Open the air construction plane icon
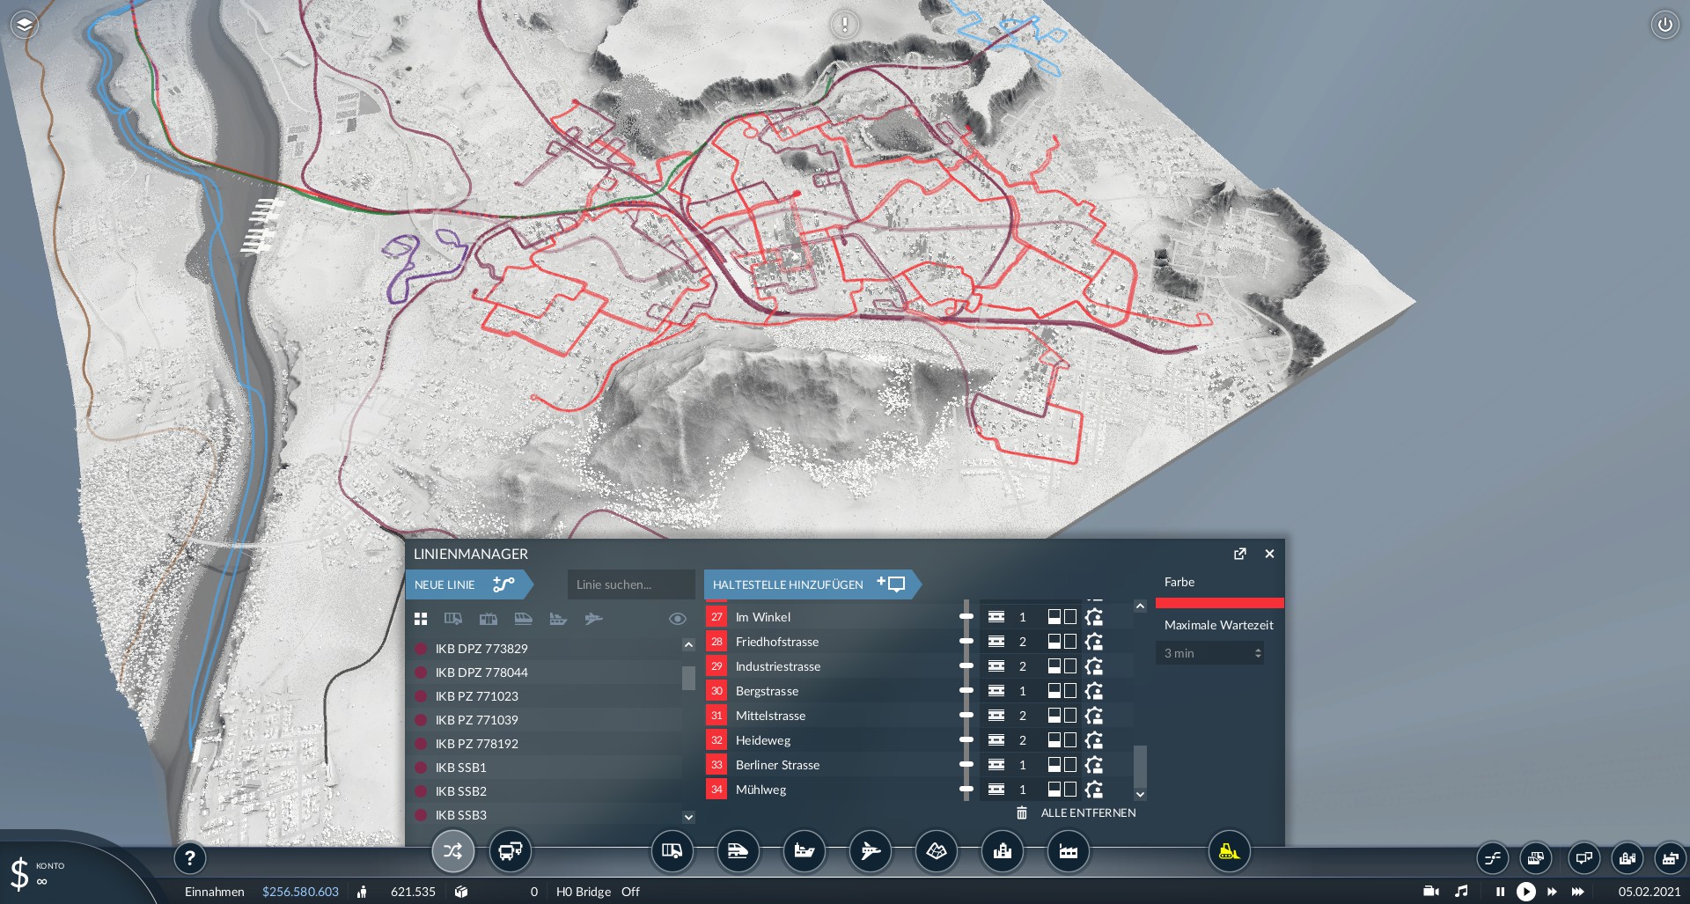1690x904 pixels. point(871,851)
